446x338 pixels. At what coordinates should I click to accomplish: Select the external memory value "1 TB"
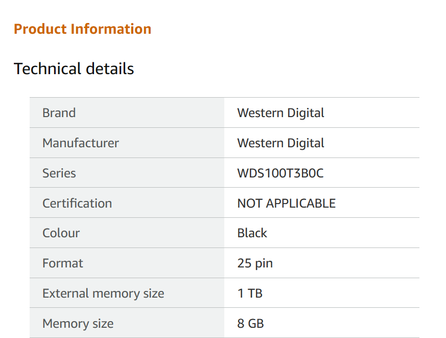pyautogui.click(x=250, y=294)
